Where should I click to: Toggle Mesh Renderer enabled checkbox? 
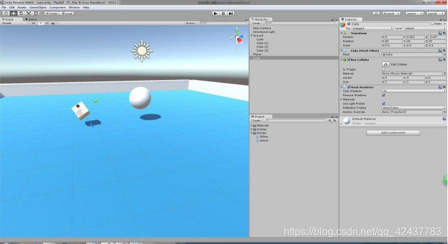coord(349,87)
